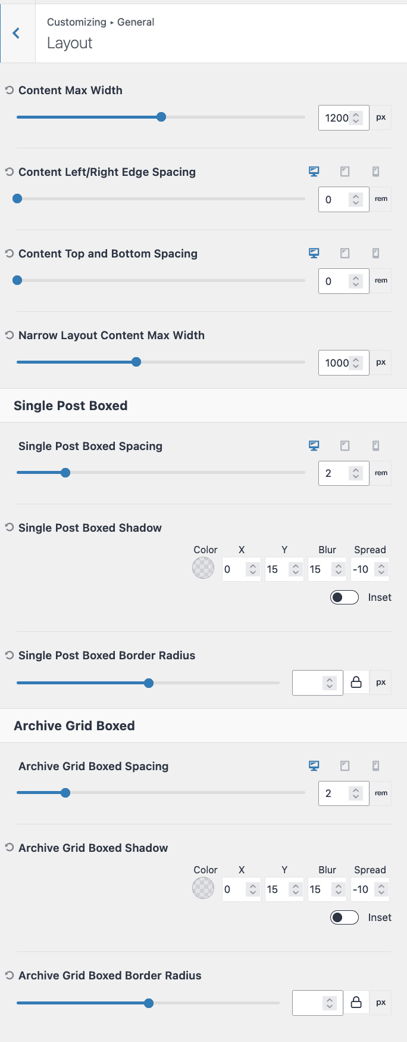The height and width of the screenshot is (1042, 407).
Task: Click the Archive Grid Boxed section heading
Action: tap(75, 725)
